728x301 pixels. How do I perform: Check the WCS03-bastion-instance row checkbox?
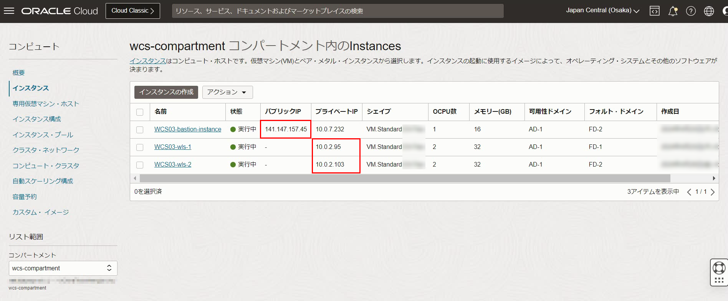tap(140, 129)
